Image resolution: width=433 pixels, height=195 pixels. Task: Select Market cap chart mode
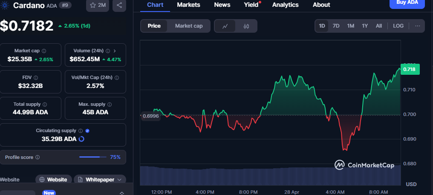[x=189, y=26]
